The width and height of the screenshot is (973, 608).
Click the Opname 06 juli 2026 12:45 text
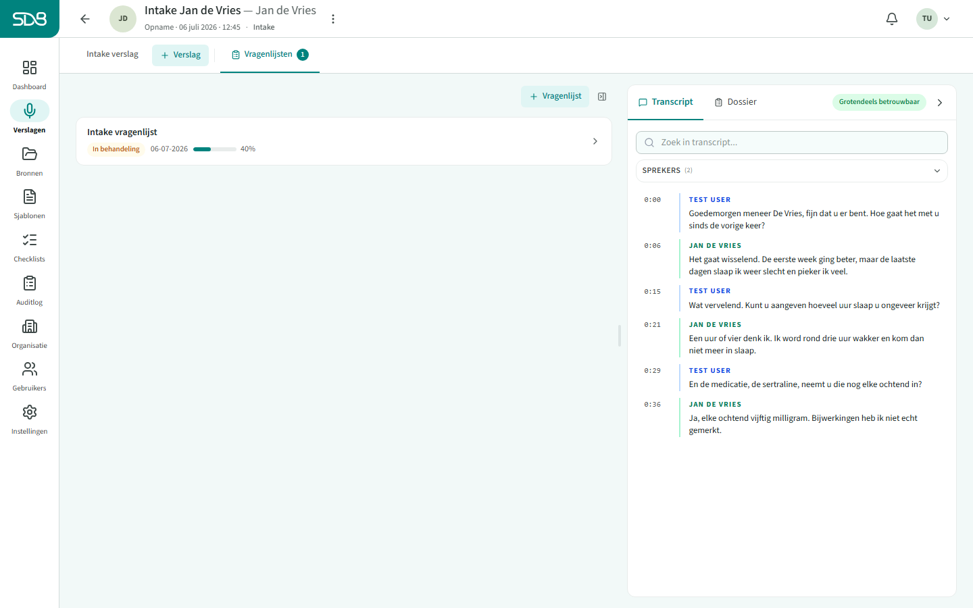[193, 28]
